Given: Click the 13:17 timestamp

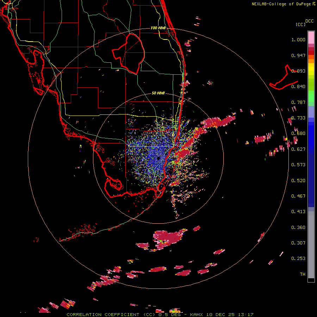Looking at the screenshot, I should pyautogui.click(x=246, y=315).
